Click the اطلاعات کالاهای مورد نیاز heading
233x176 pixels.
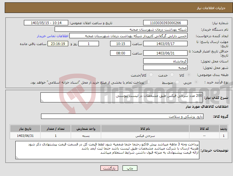[x=207, y=107]
